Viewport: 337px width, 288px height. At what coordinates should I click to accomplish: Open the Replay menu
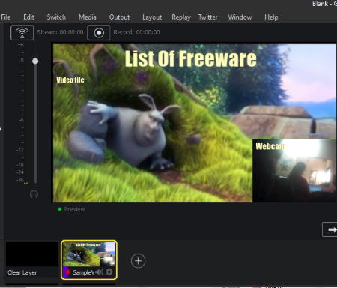tap(181, 17)
